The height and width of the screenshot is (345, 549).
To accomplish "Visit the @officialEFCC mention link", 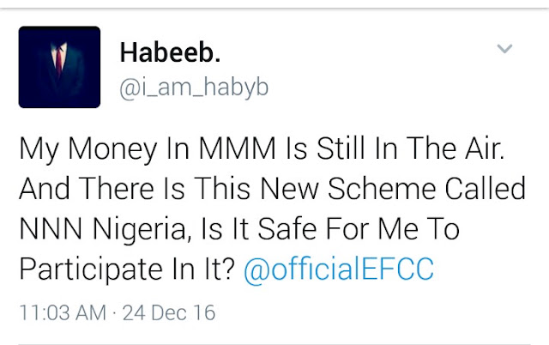I will click(x=339, y=269).
